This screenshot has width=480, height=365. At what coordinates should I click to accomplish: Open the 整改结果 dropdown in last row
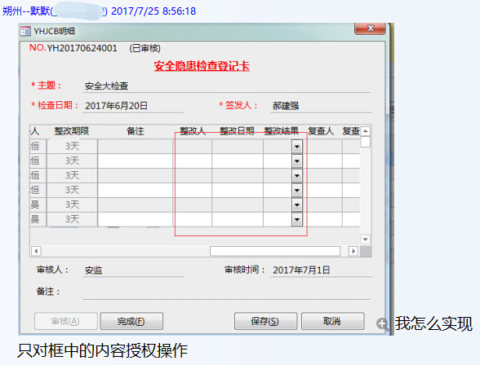tap(297, 220)
